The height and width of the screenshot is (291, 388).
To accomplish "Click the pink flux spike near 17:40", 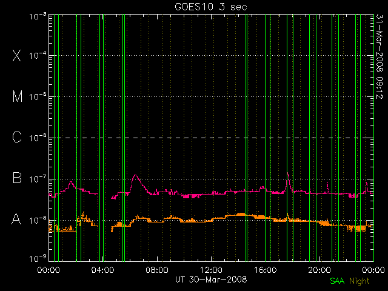I will pyautogui.click(x=288, y=173).
